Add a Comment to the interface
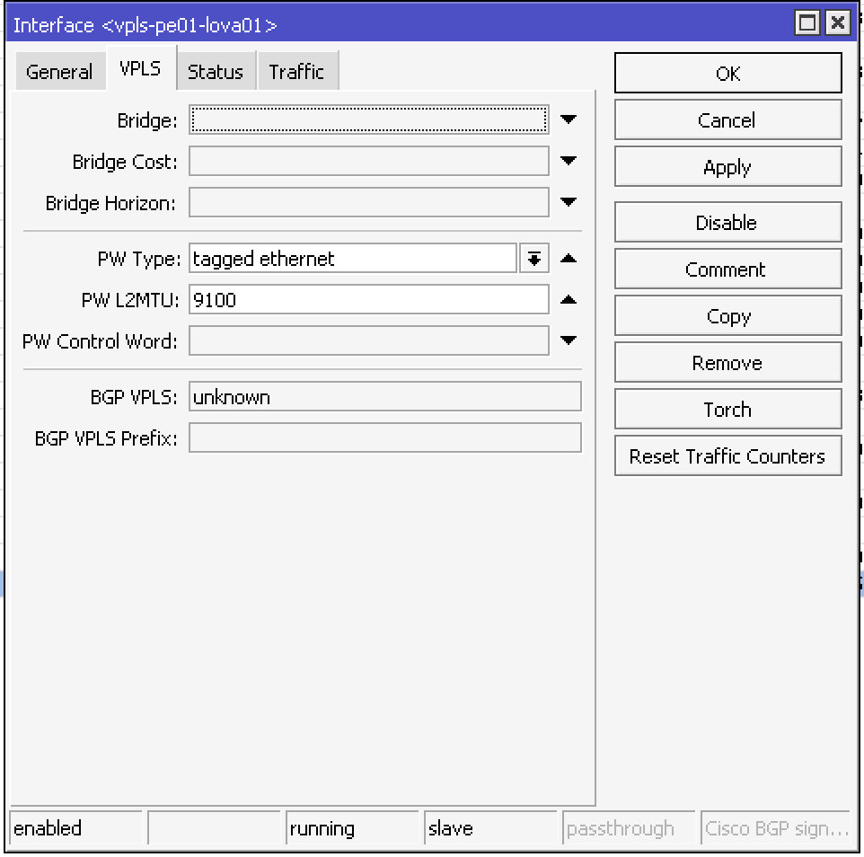The image size is (864, 857). (x=727, y=269)
